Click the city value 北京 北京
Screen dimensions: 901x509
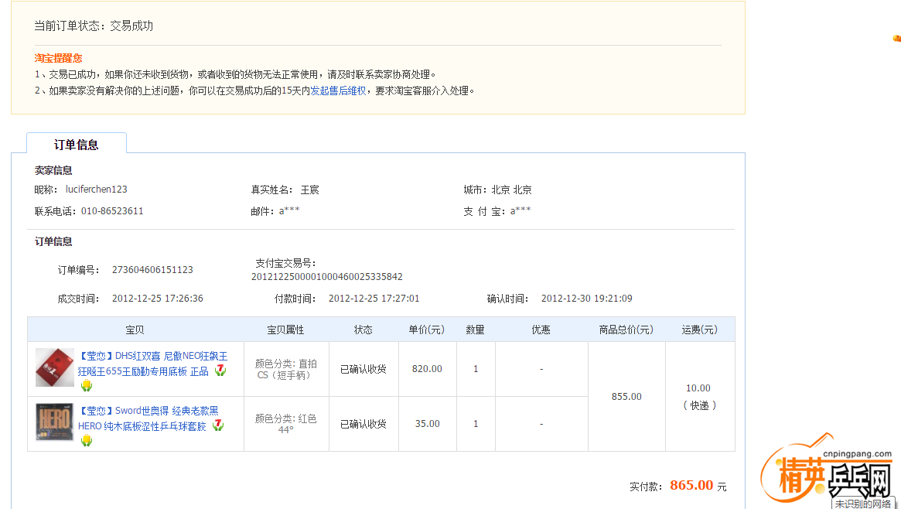[511, 190]
